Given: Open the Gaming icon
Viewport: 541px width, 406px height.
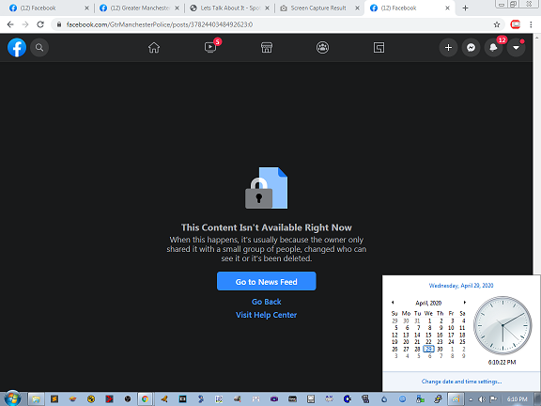Looking at the screenshot, I should [x=379, y=48].
